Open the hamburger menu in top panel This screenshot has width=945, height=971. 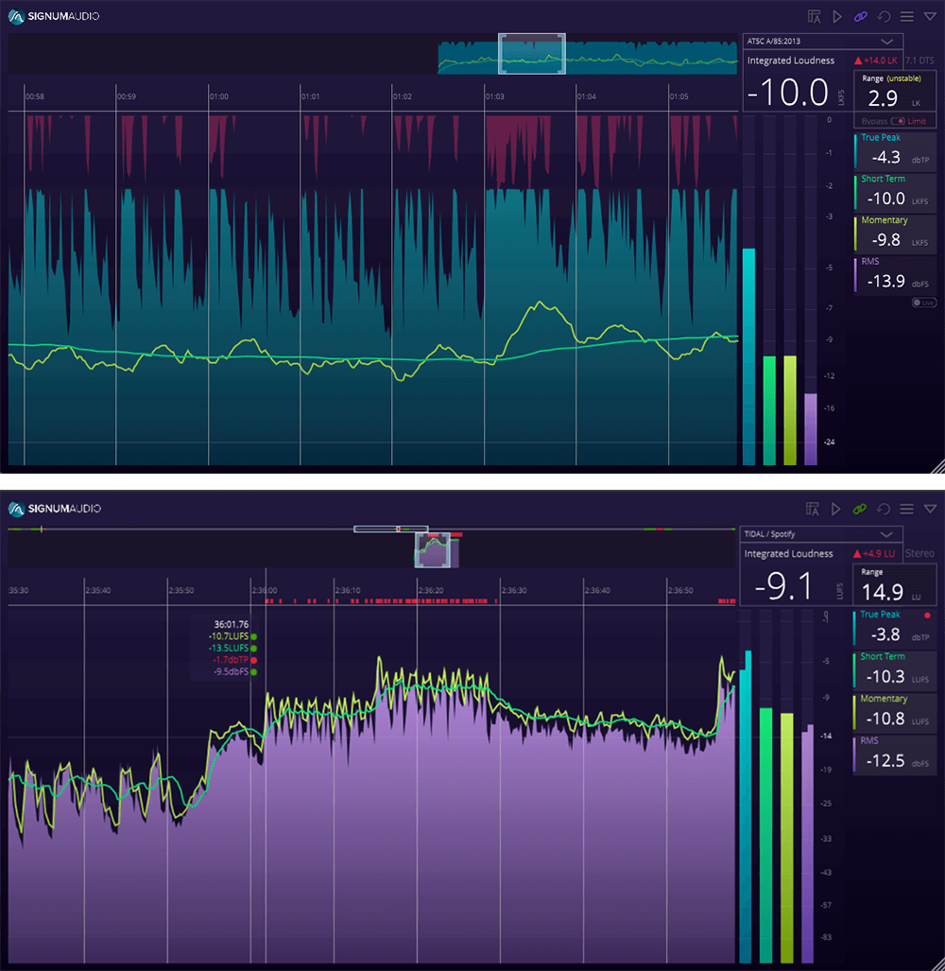(x=907, y=16)
